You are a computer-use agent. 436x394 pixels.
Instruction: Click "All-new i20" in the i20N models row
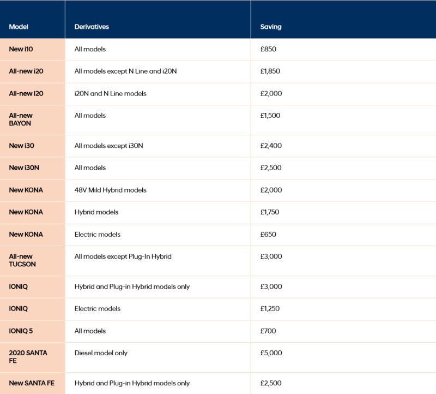click(x=26, y=93)
